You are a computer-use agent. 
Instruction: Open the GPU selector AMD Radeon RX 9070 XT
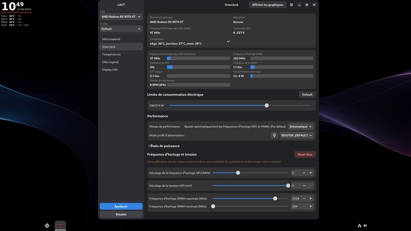(x=121, y=16)
